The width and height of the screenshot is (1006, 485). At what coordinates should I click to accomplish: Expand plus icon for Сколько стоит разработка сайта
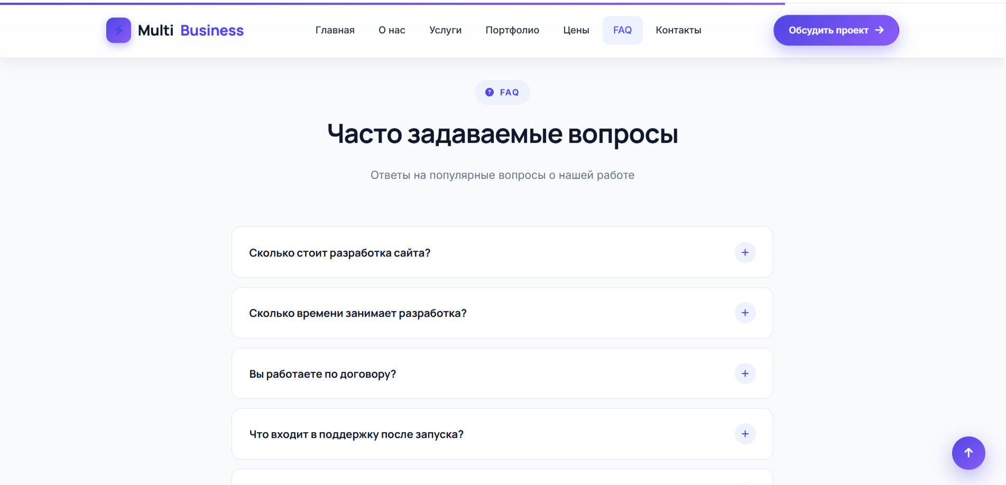click(745, 252)
